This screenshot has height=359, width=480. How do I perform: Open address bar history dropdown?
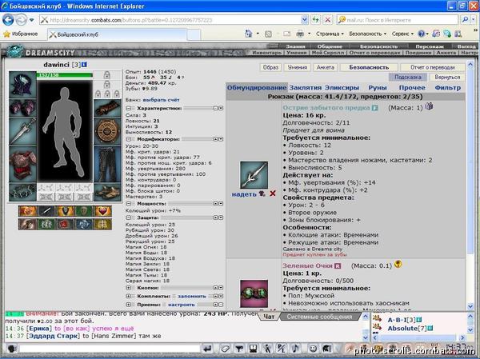pyautogui.click(x=304, y=20)
